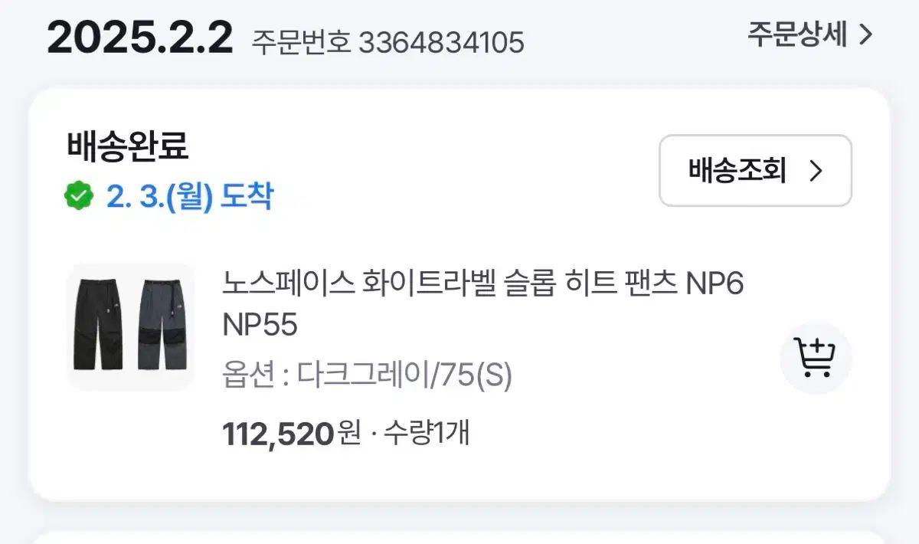Image resolution: width=919 pixels, height=544 pixels.
Task: Click the 2025.2.2 order date heading
Action: tap(139, 38)
